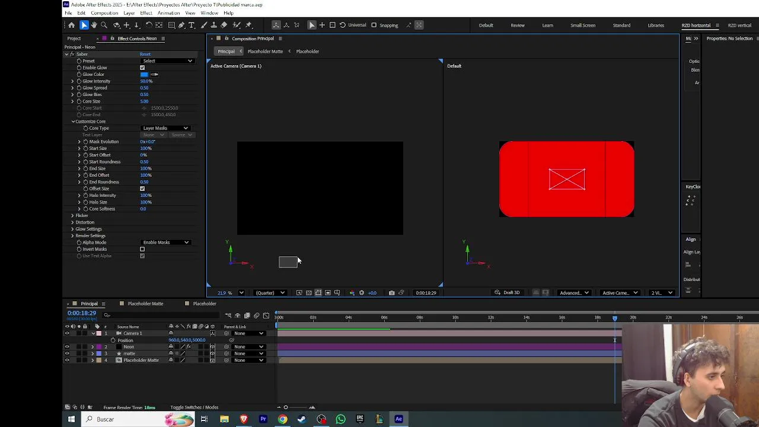
Task: Open the Composition menu
Action: tap(104, 13)
